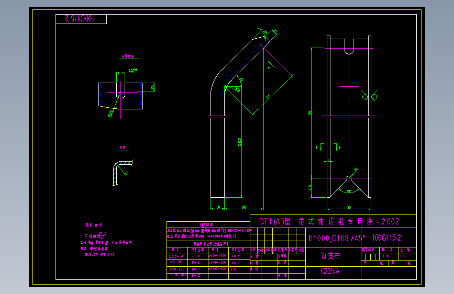Select the tolerance value '±0.5'

(196, 276)
